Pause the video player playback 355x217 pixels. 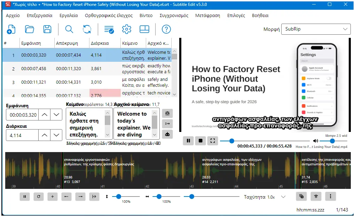pyautogui.click(x=188, y=141)
